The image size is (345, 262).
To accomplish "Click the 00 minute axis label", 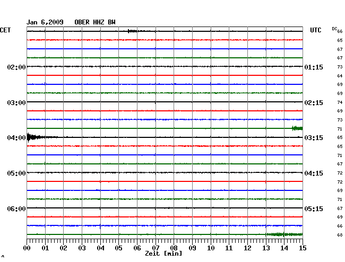I will tap(27, 248).
